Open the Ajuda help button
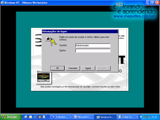 click(x=88, y=68)
